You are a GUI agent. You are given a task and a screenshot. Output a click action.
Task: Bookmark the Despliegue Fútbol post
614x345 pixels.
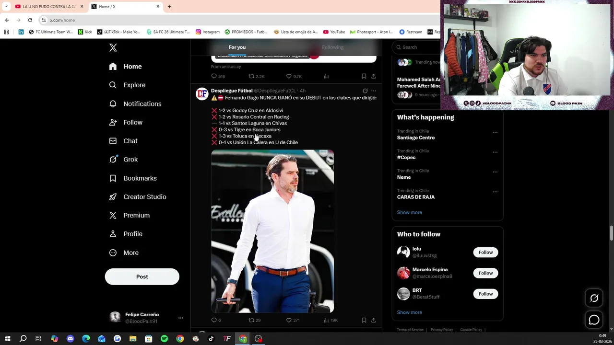pos(364,320)
